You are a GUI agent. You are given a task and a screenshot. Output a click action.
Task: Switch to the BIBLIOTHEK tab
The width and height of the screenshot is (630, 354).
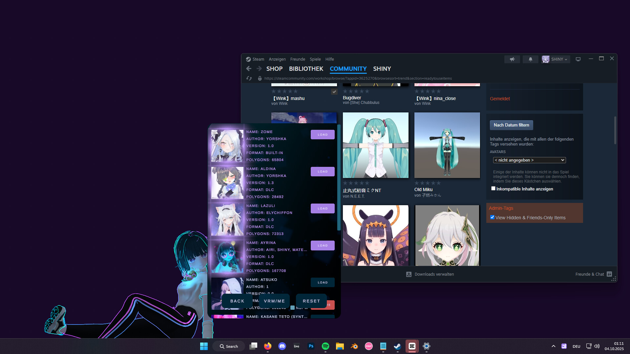pos(306,69)
